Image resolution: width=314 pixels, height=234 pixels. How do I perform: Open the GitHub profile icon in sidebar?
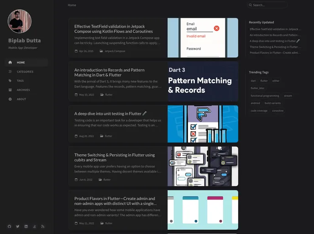click(x=10, y=226)
